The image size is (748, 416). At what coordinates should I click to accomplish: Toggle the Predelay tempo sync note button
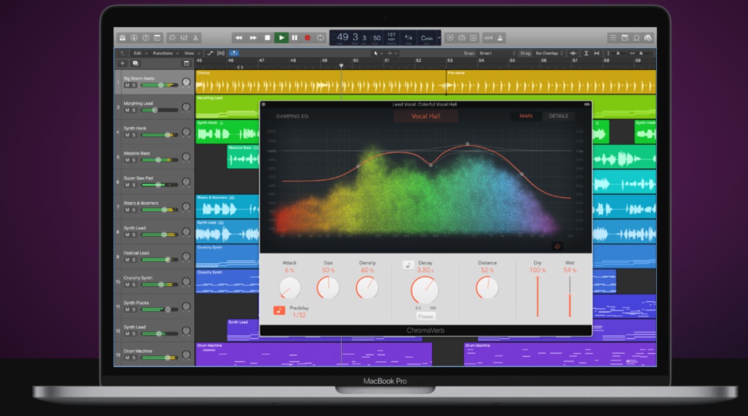tap(279, 311)
